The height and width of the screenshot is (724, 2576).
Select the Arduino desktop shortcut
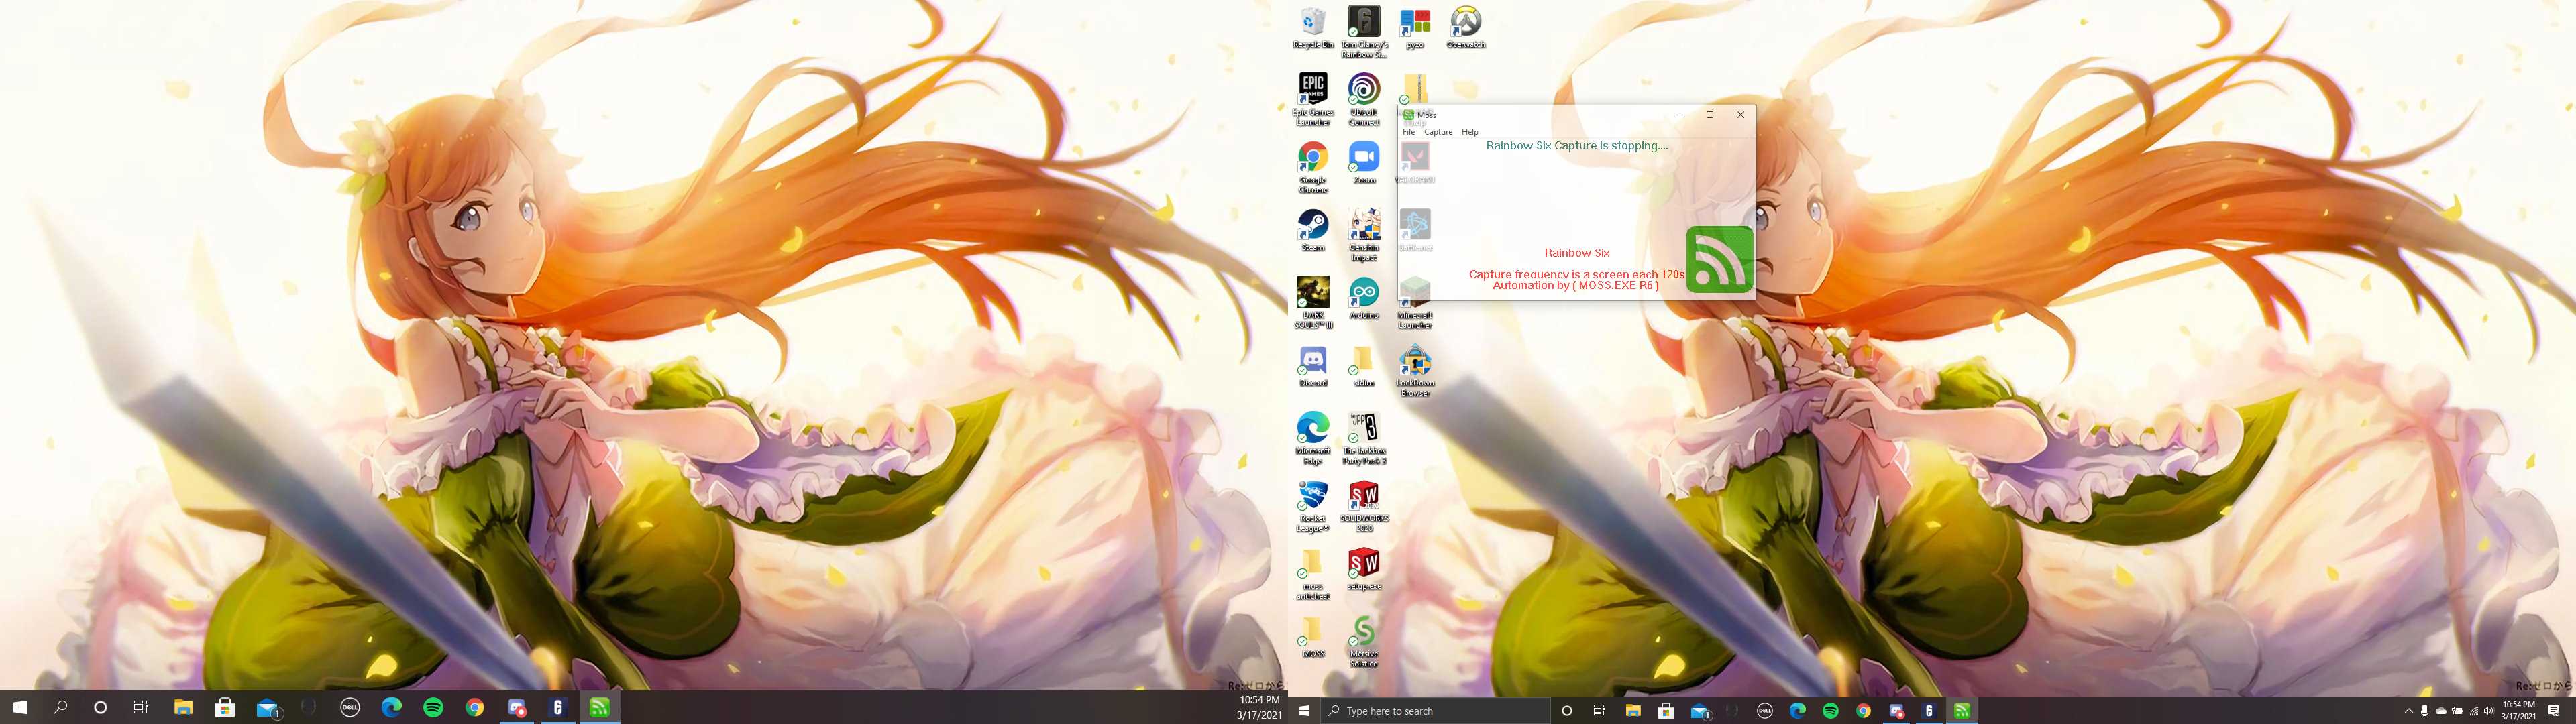point(1364,298)
